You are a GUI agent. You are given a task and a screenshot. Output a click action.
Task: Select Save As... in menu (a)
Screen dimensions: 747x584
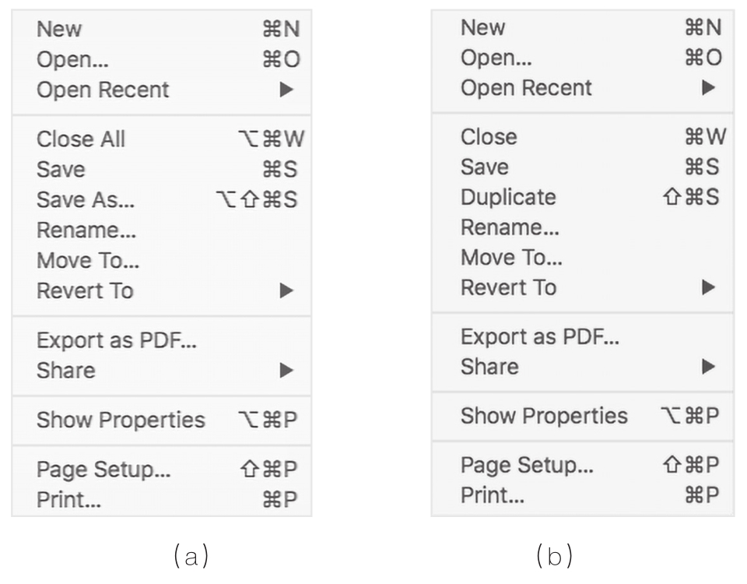click(86, 200)
